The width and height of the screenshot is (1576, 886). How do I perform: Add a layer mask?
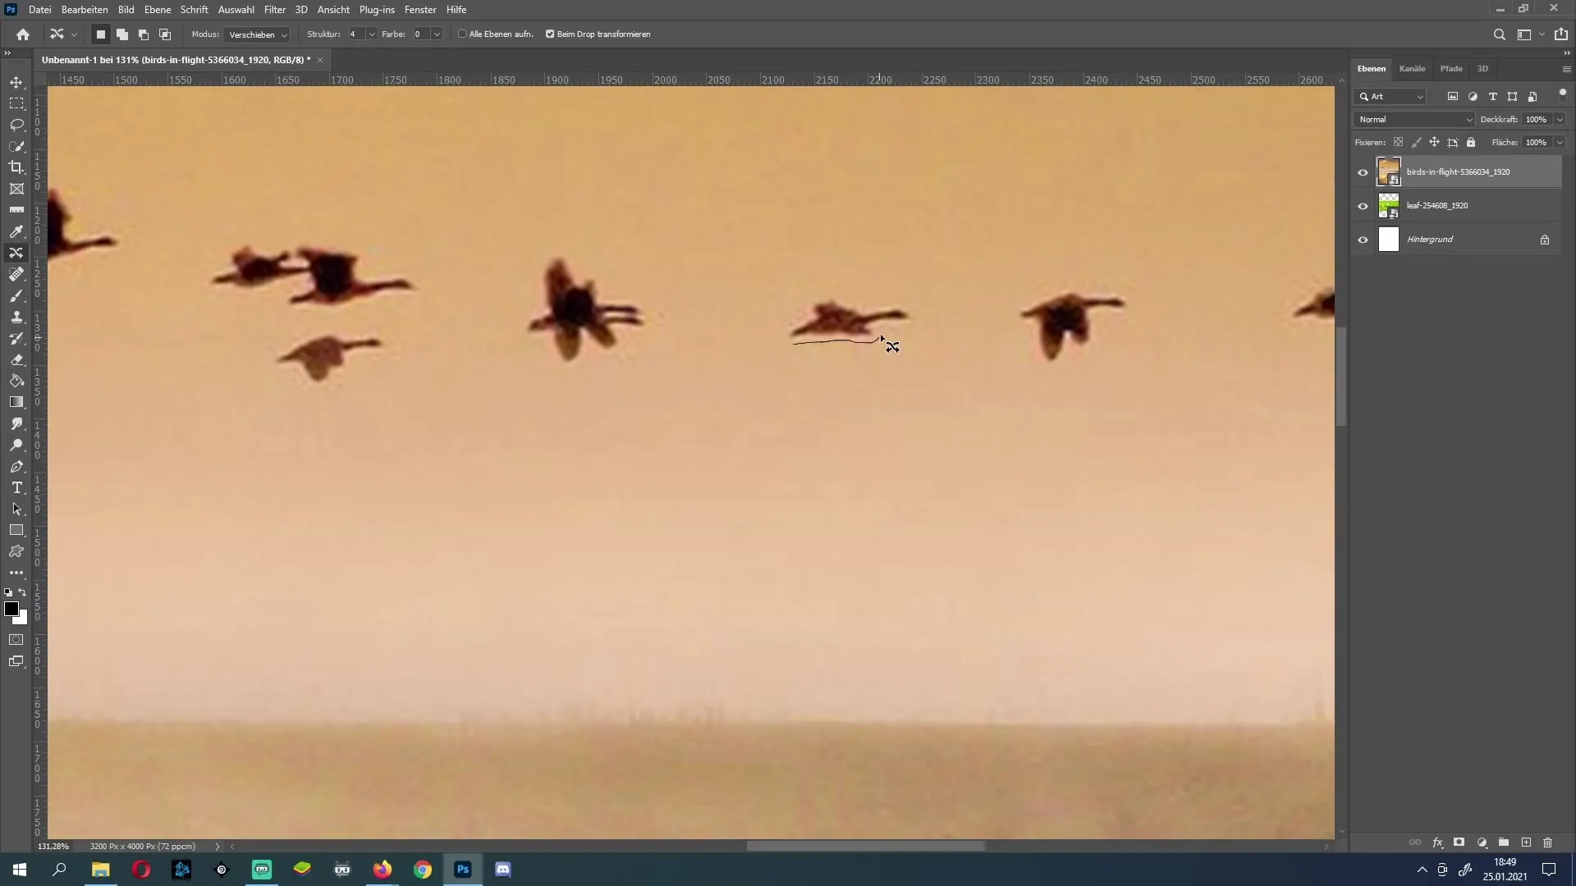pos(1459,843)
